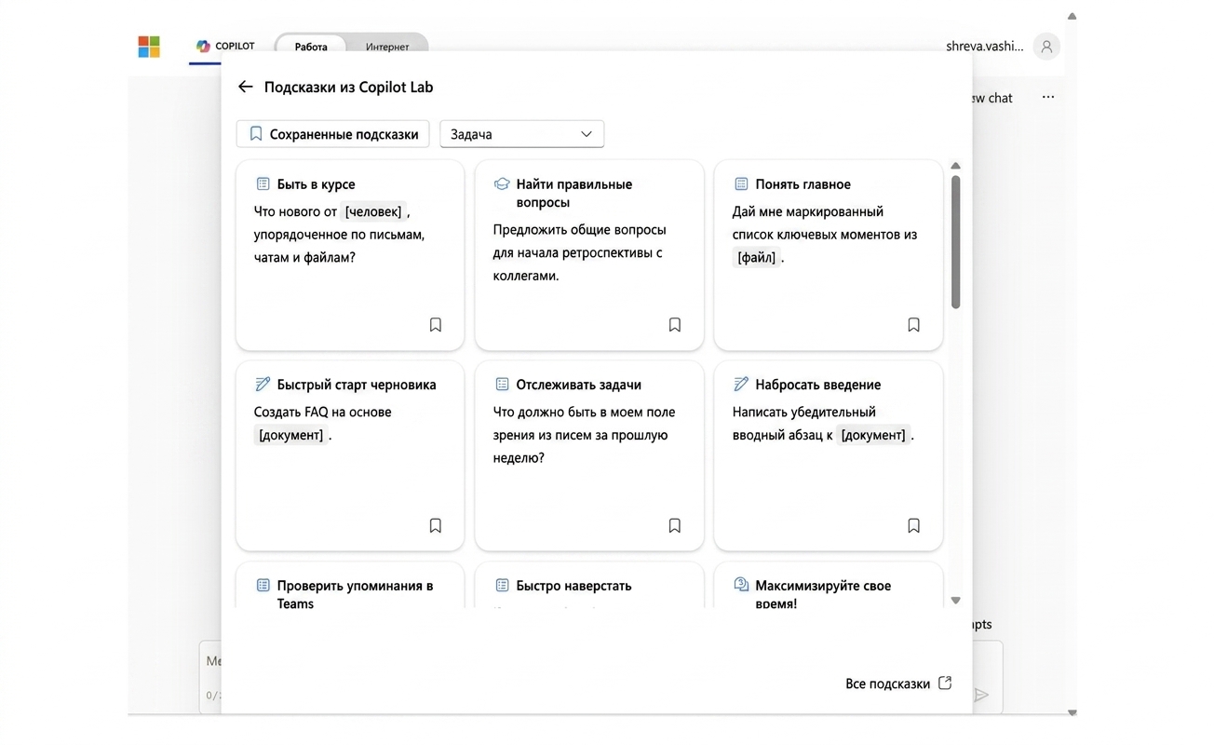Open the Все подсказки link
This screenshot has width=1214, height=745.
[x=898, y=684]
